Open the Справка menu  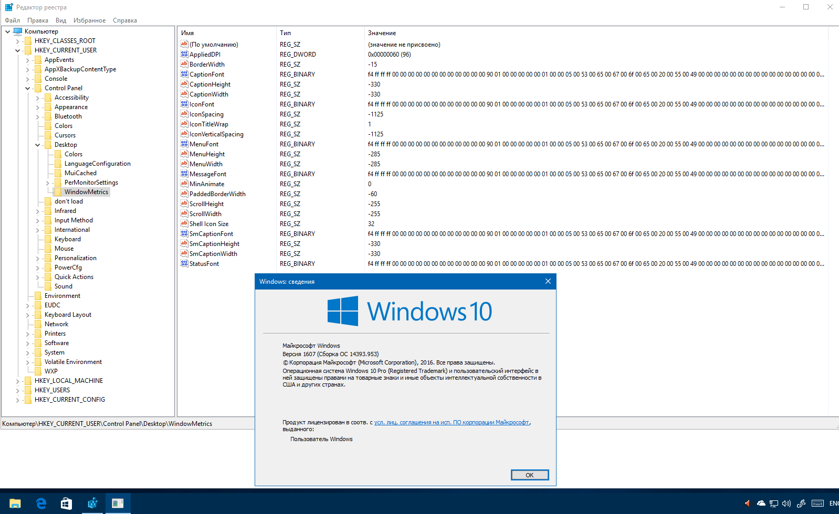coord(125,20)
